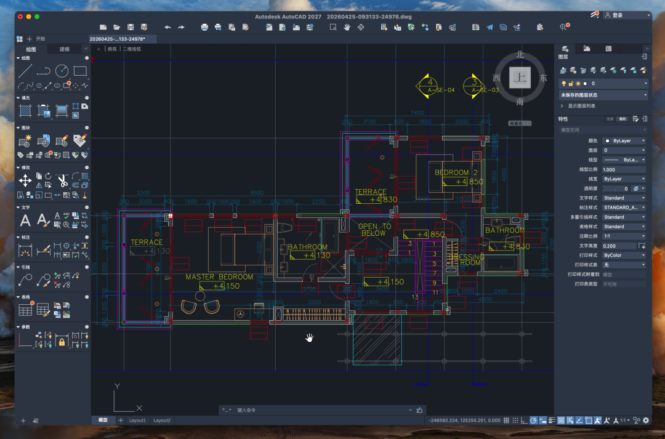665x439 pixels.
Task: Toggle lineweight display in status bar
Action: (x=552, y=421)
